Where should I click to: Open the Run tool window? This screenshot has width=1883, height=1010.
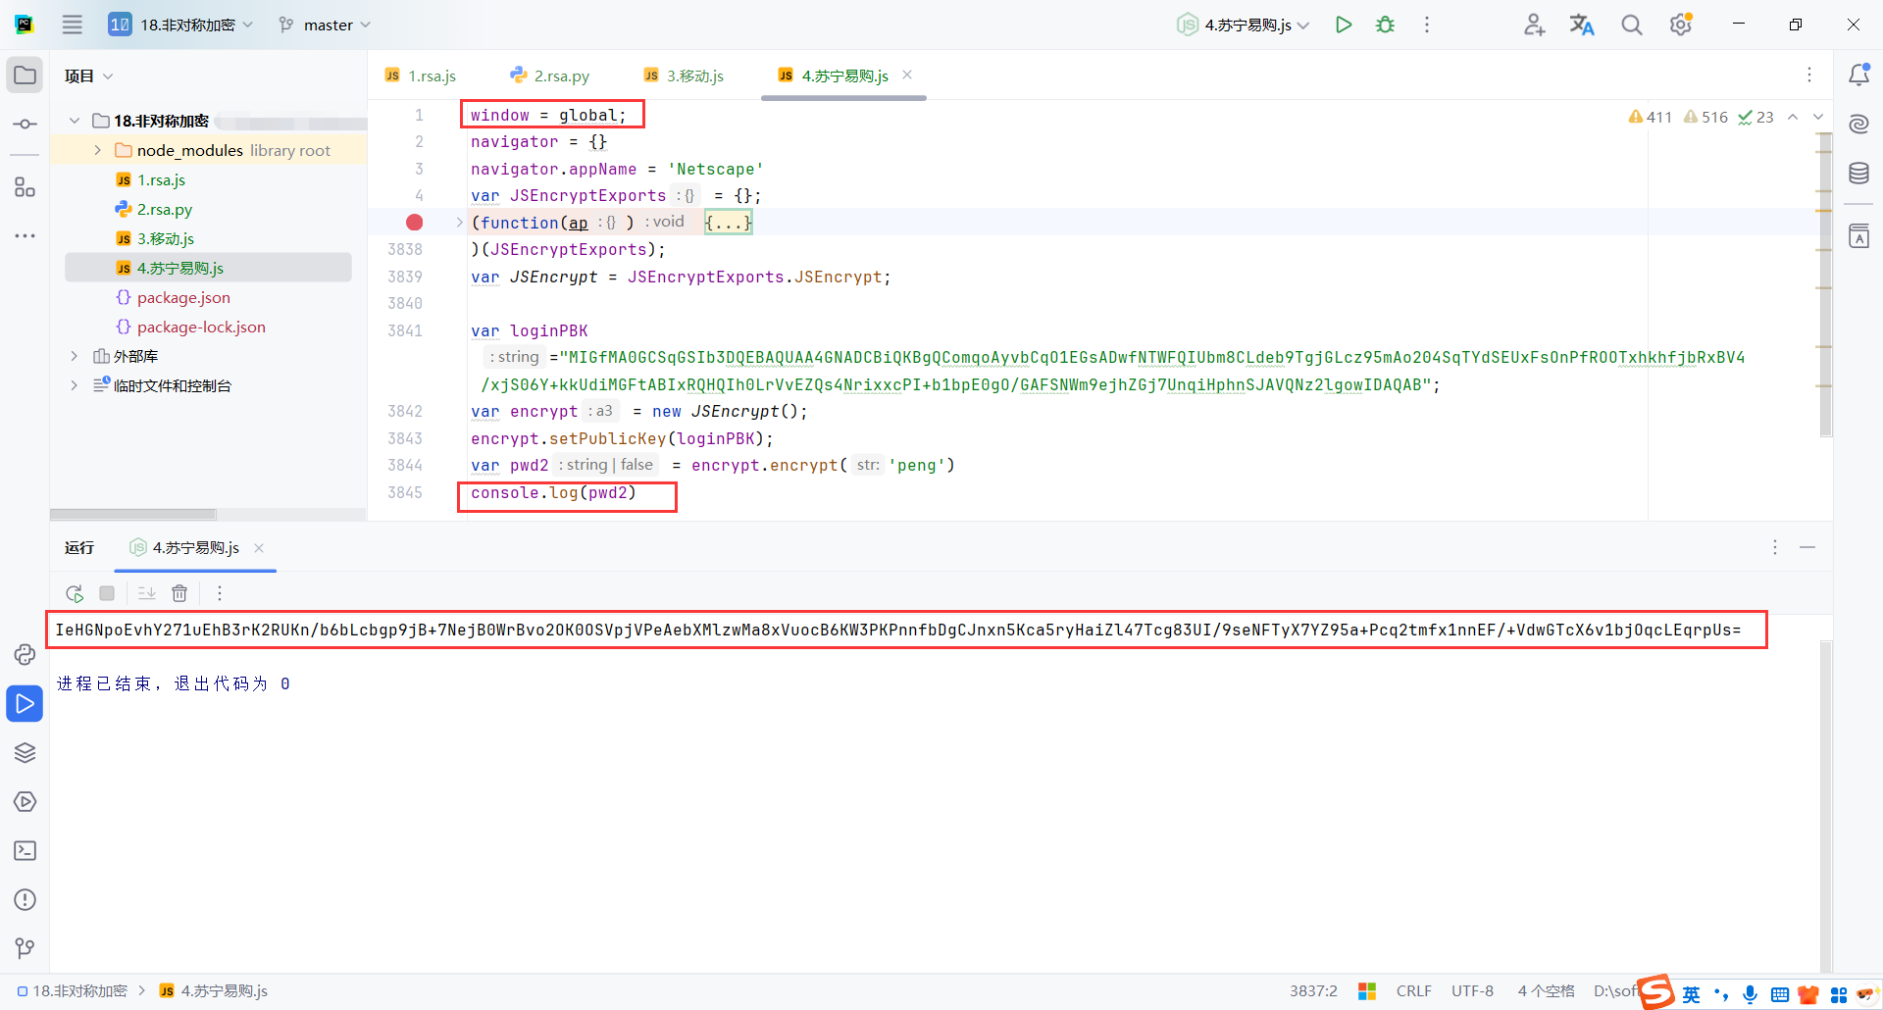(25, 703)
